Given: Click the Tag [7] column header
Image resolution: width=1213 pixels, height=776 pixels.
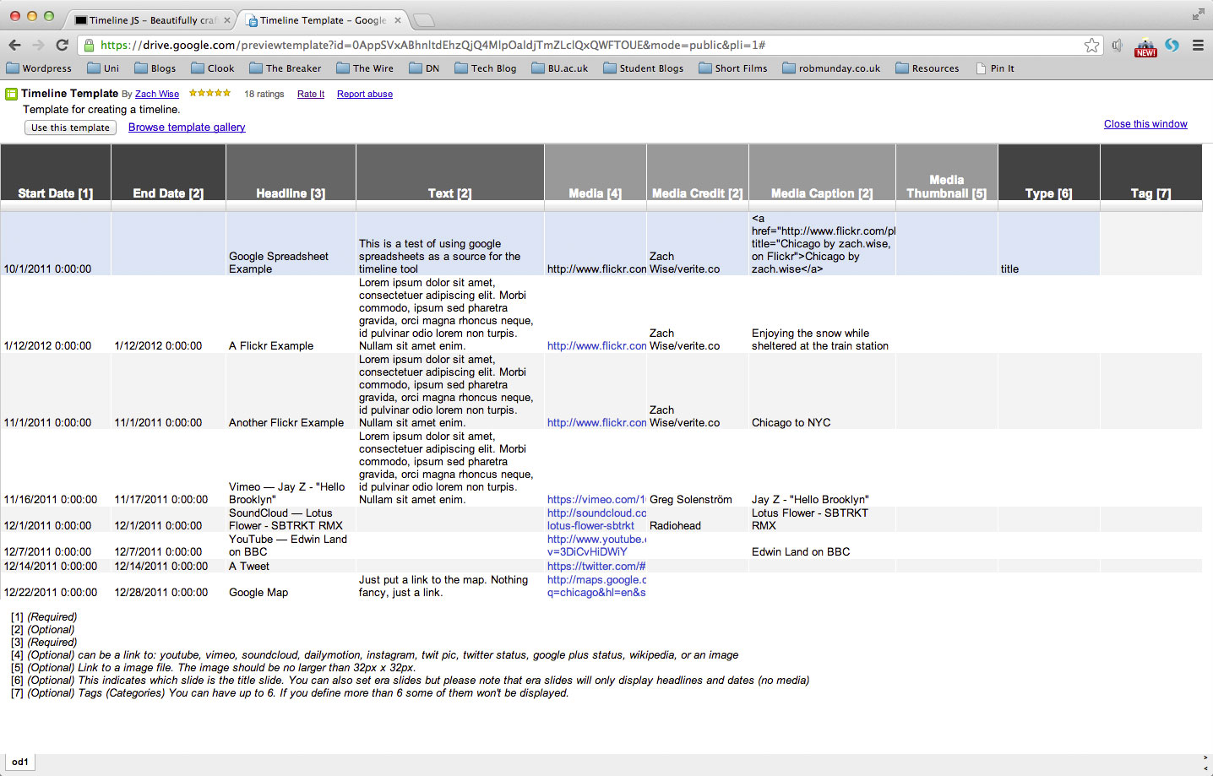Looking at the screenshot, I should click(1151, 172).
